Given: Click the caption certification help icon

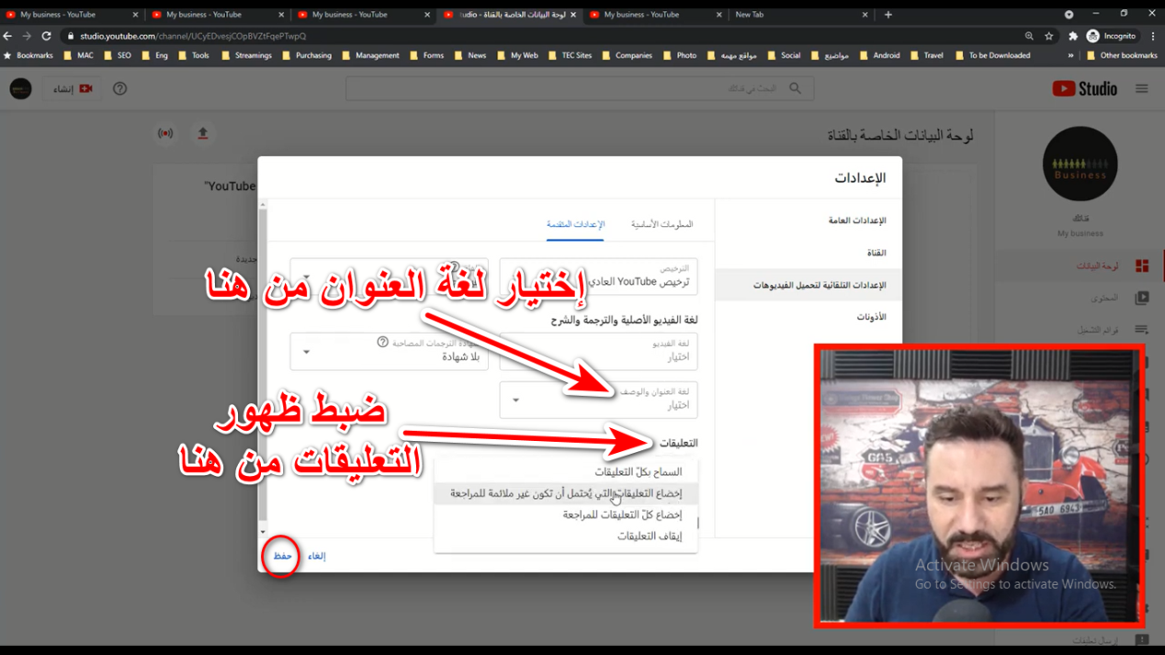Looking at the screenshot, I should point(382,343).
